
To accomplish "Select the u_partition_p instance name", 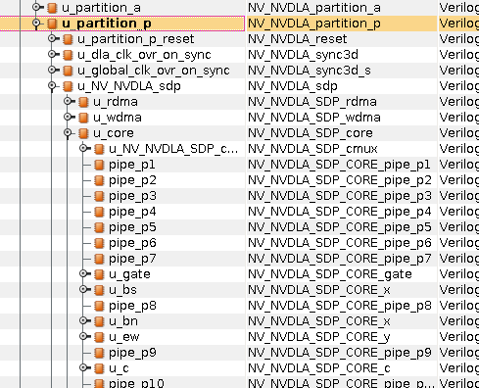I will click(107, 24).
